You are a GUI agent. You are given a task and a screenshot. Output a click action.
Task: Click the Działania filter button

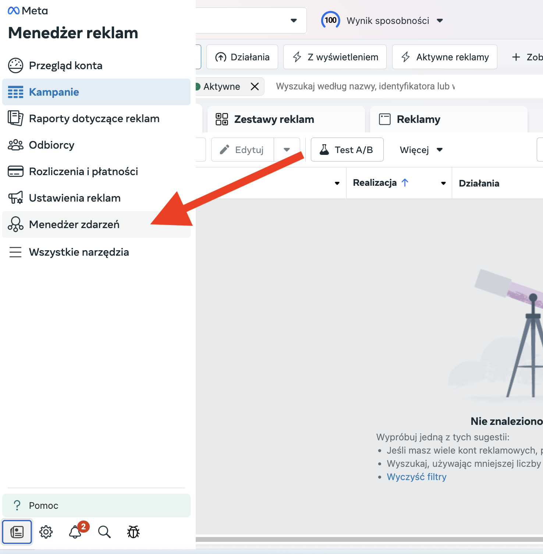(x=242, y=57)
